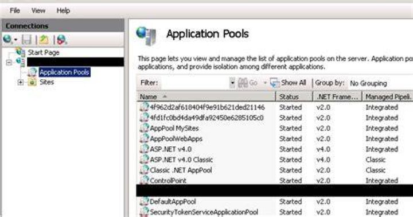Select Start Page in the tree
Image resolution: width=413 pixels, height=217 pixels.
point(44,52)
